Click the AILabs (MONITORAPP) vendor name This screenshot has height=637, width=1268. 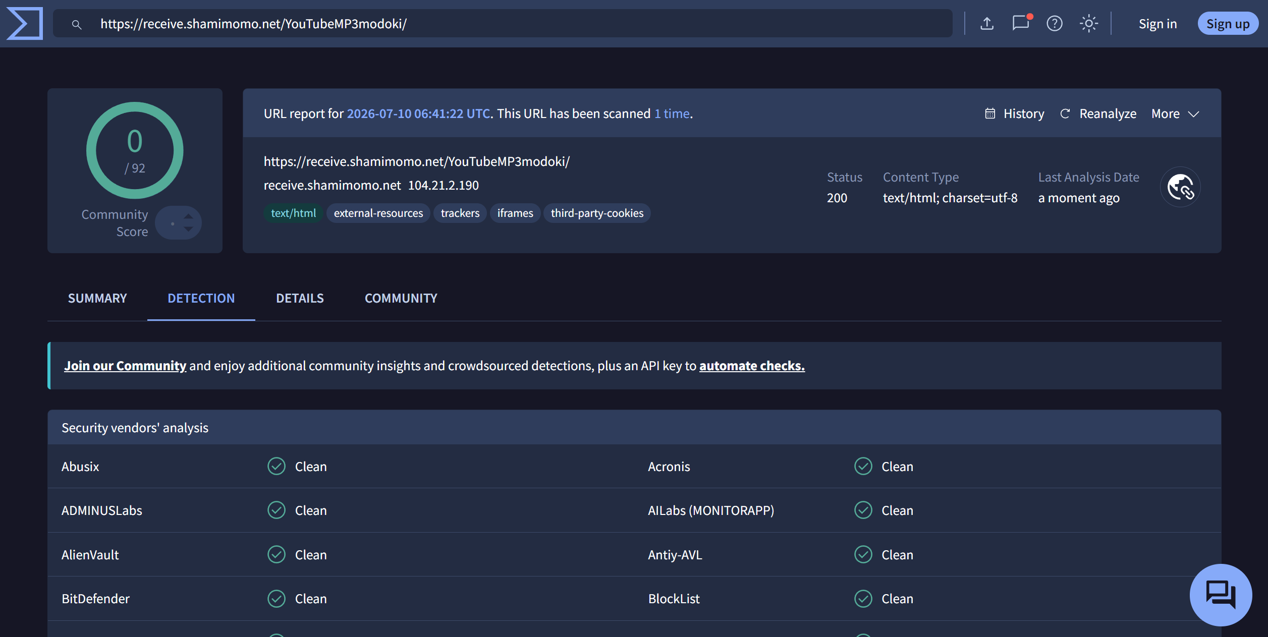[711, 510]
